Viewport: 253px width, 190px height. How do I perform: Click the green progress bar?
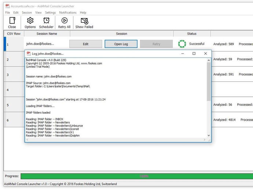137,176
